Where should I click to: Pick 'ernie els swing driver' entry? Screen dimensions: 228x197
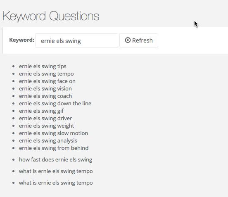coord(45,118)
